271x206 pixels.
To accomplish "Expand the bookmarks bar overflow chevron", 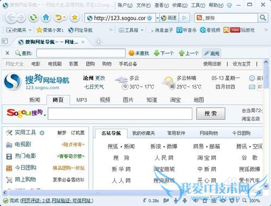I will 111,30.
